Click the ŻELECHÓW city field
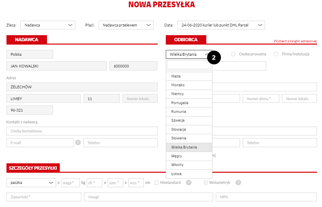 pos(82,87)
